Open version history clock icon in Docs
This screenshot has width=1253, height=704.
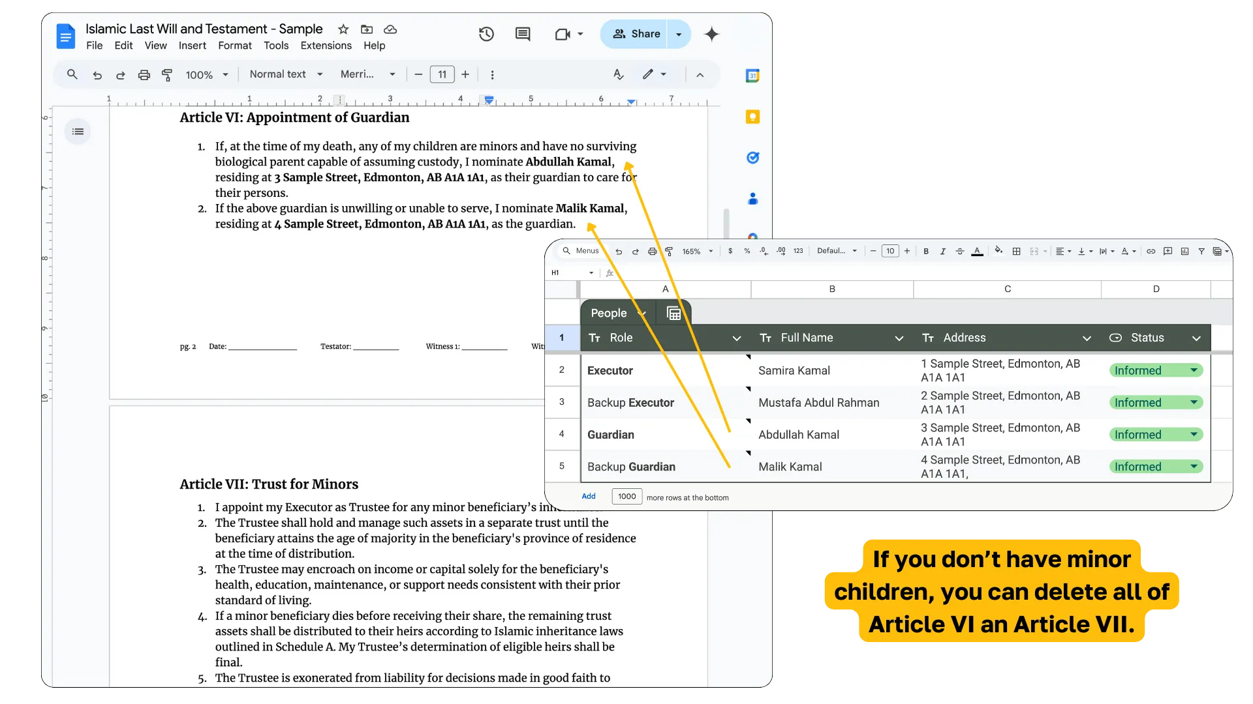click(x=486, y=34)
